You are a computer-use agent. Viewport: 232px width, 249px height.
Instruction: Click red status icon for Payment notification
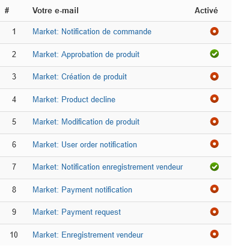coord(214,189)
